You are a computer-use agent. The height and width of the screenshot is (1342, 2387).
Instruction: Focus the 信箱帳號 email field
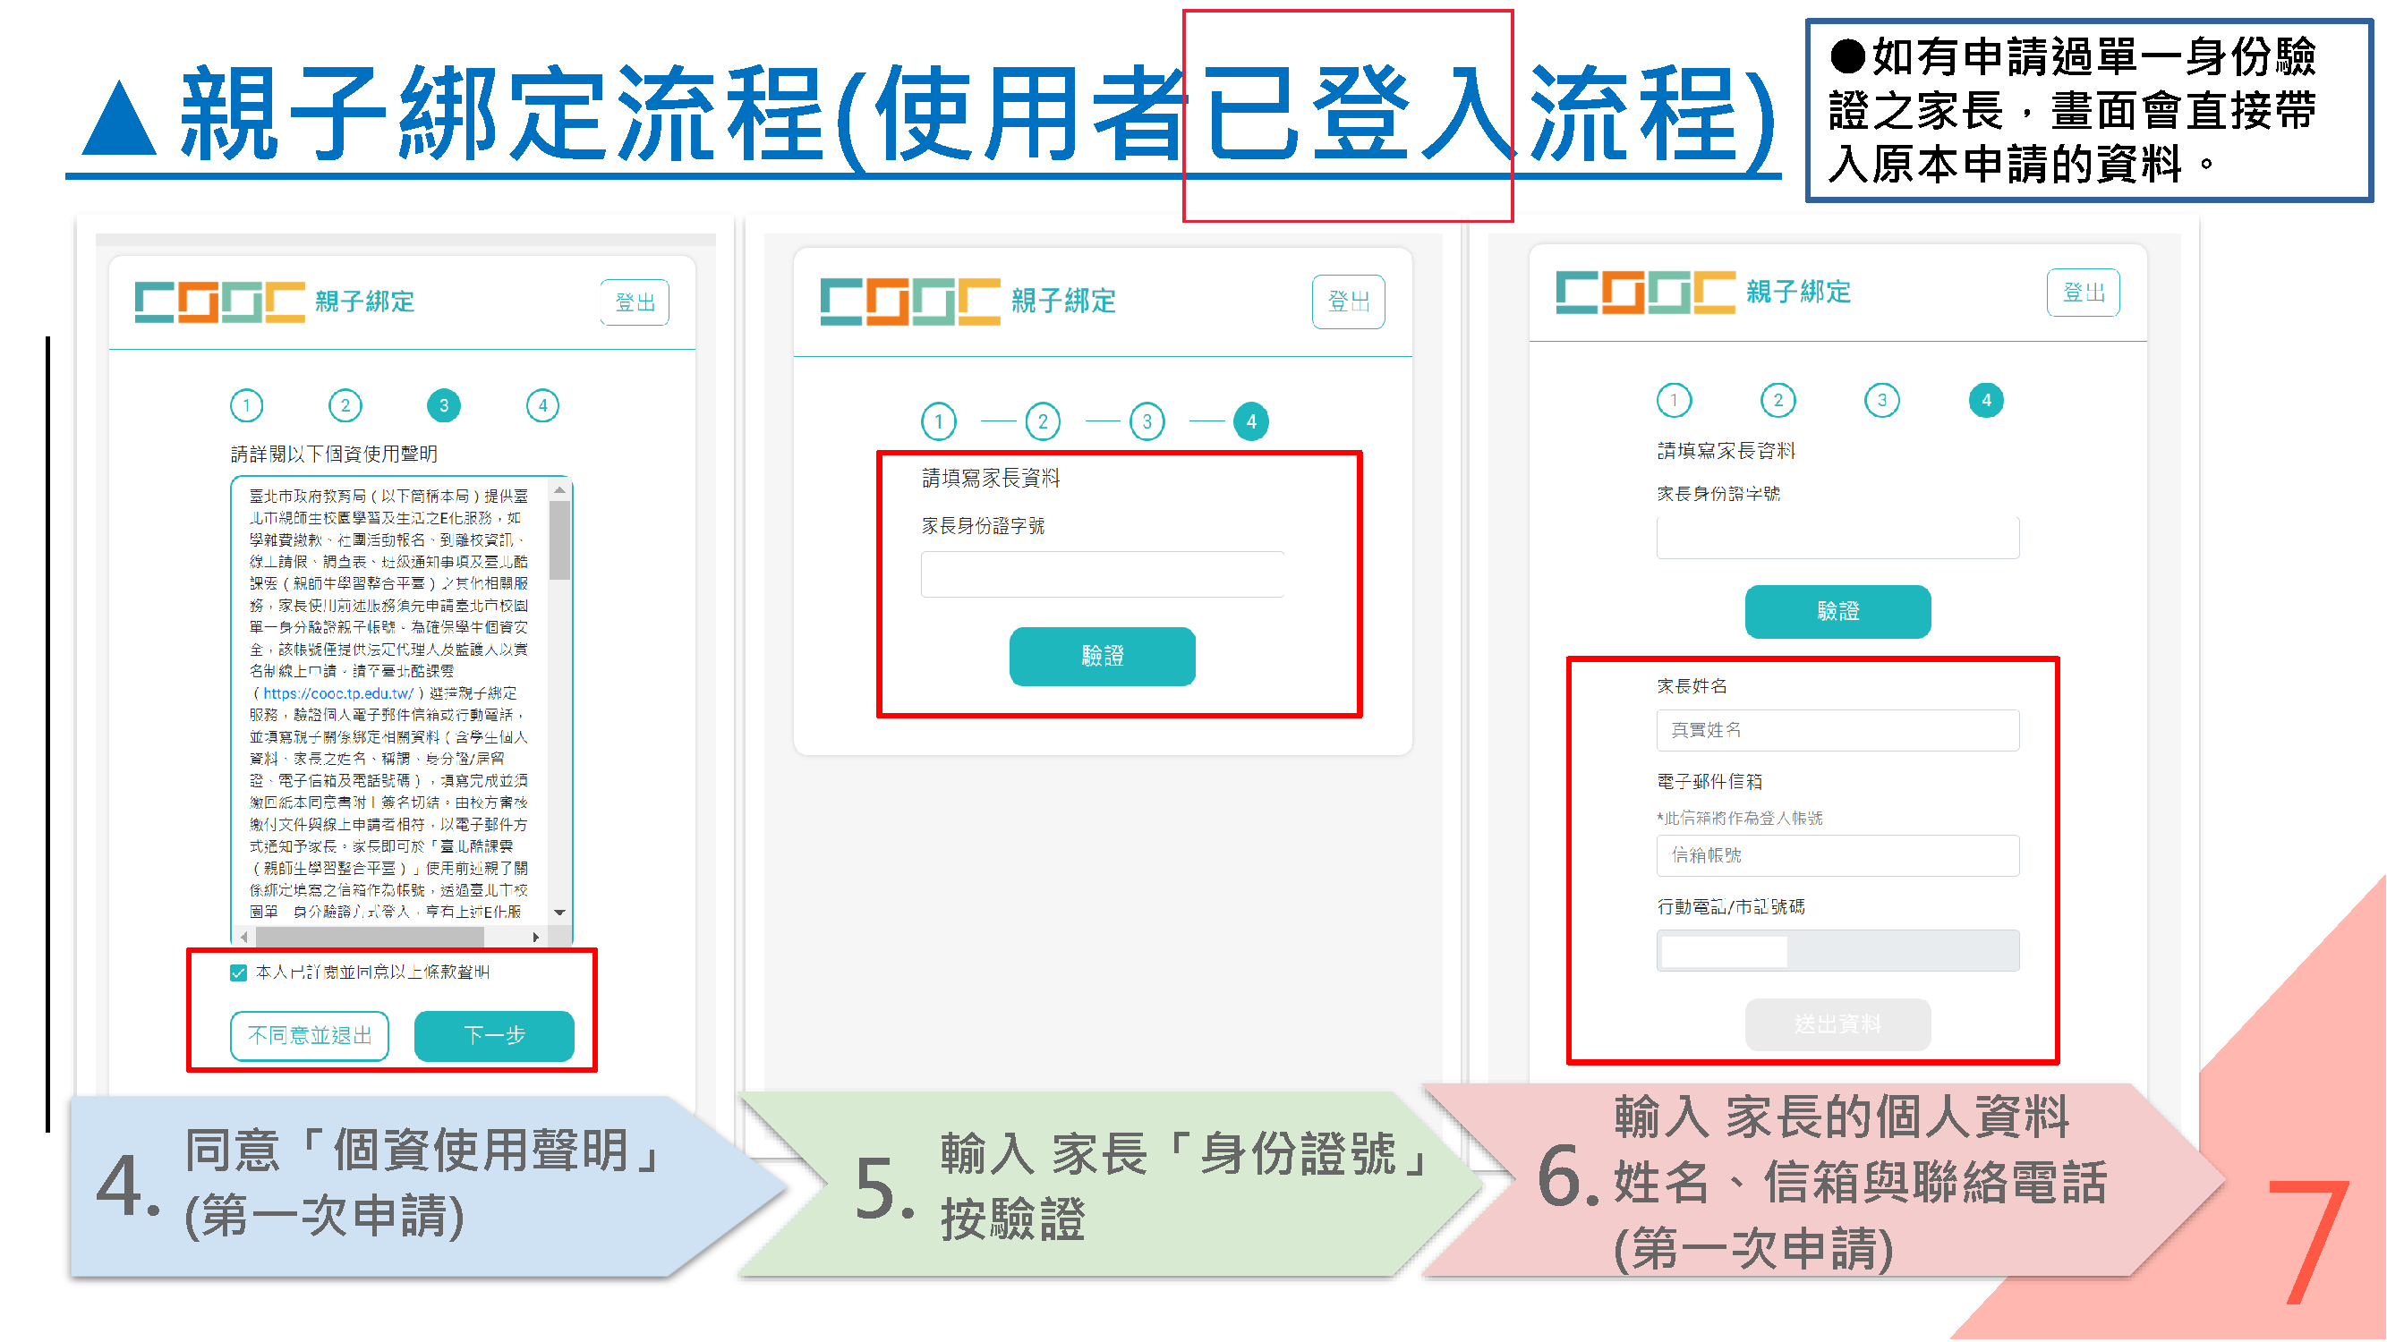point(1837,856)
